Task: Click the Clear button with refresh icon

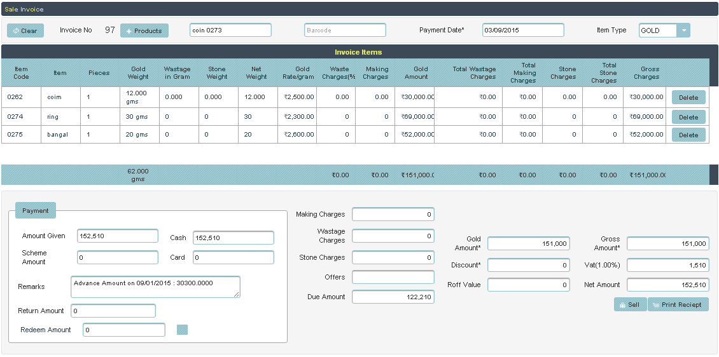Action: click(x=25, y=30)
